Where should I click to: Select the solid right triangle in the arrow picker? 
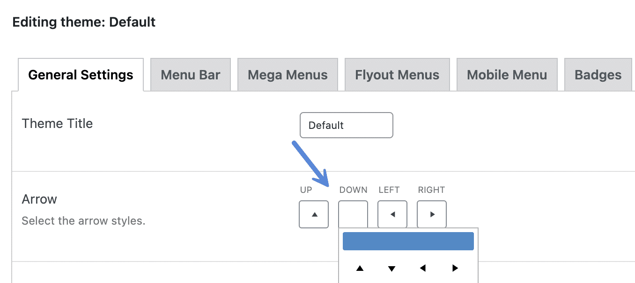point(454,268)
